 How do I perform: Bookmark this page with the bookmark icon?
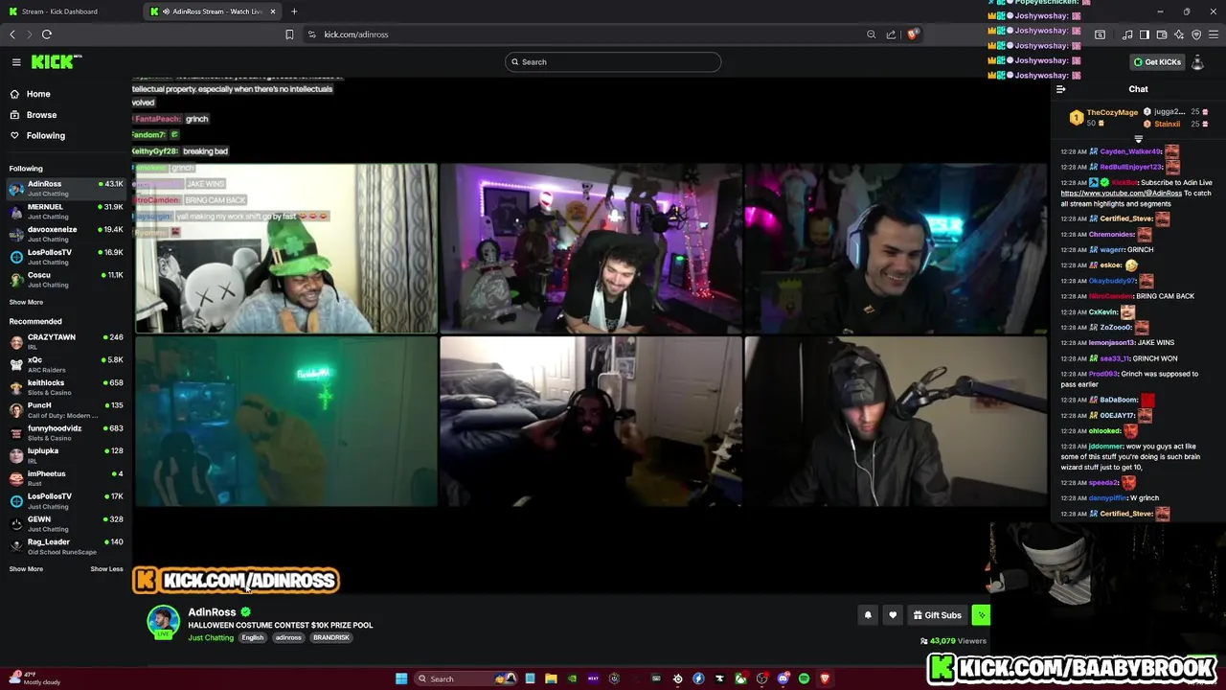[289, 34]
